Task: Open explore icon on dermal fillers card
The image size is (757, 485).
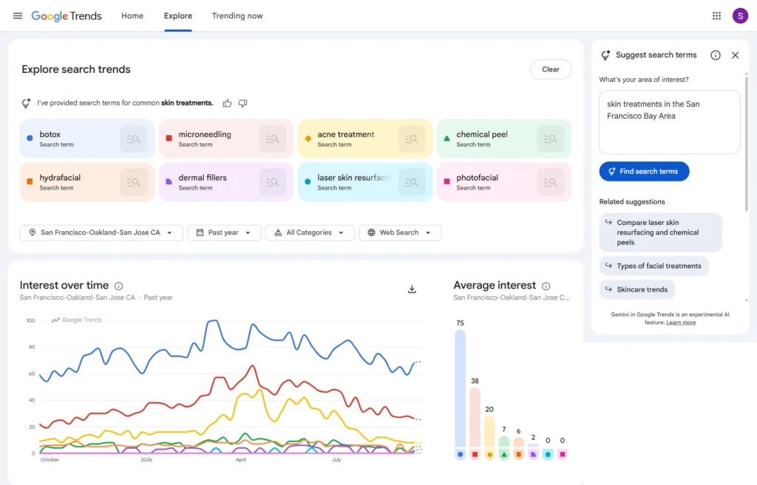Action: [x=273, y=182]
